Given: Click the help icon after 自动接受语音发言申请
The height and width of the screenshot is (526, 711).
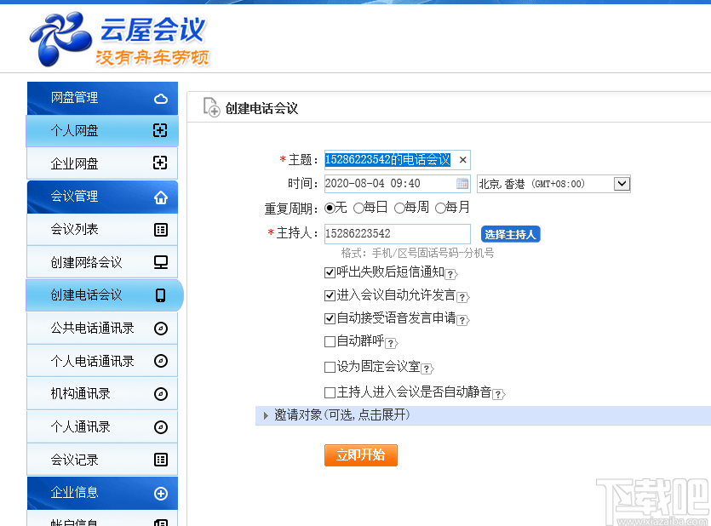Looking at the screenshot, I should [x=463, y=320].
